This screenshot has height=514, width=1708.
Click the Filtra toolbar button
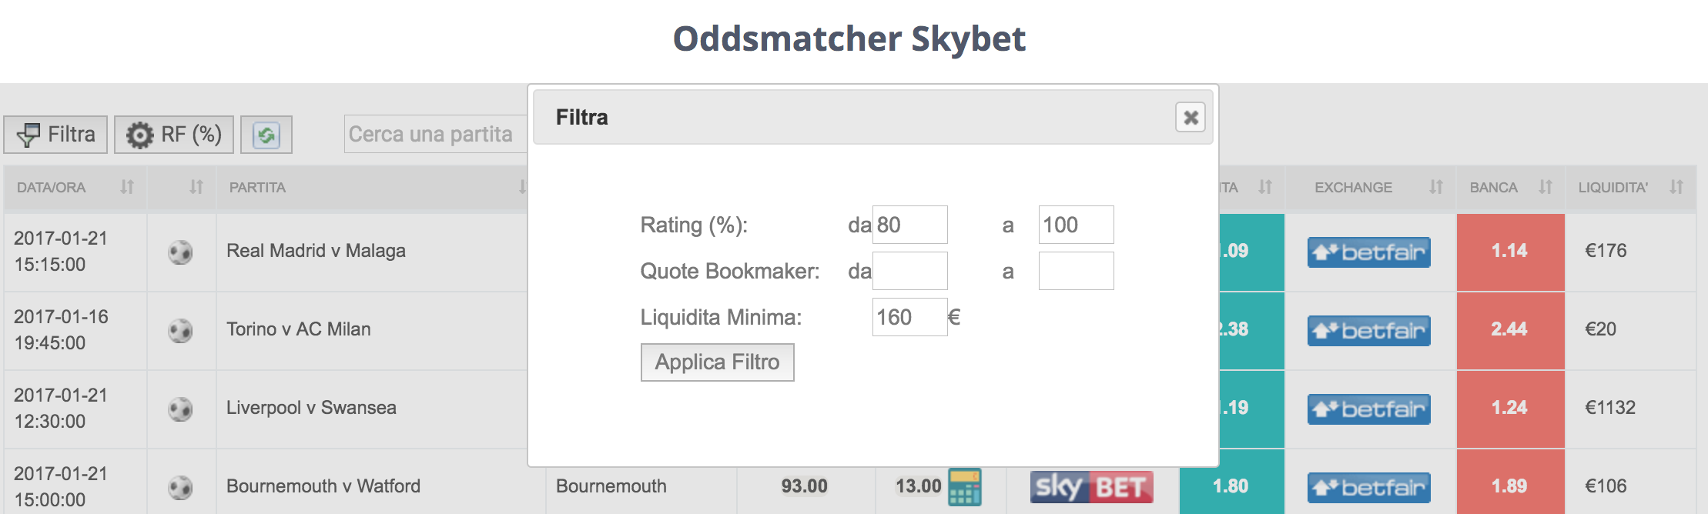coord(55,135)
